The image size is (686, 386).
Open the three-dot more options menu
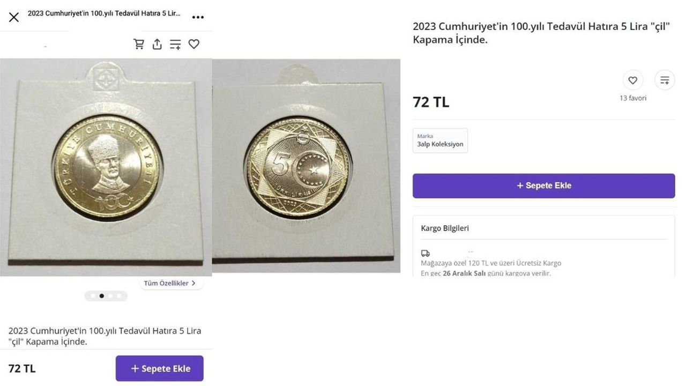(x=198, y=17)
